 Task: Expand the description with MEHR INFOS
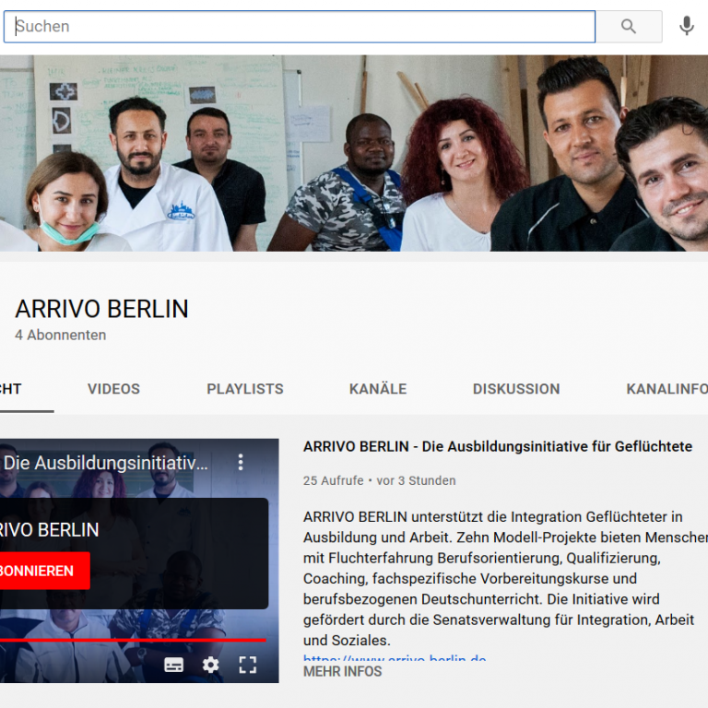[x=343, y=672]
